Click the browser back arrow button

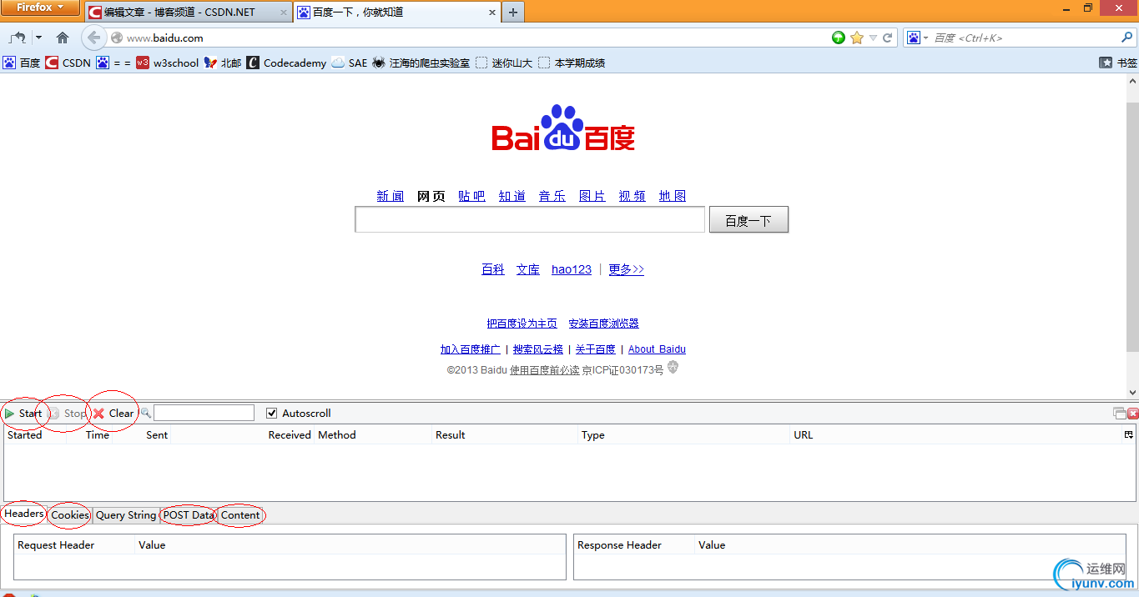[x=93, y=38]
